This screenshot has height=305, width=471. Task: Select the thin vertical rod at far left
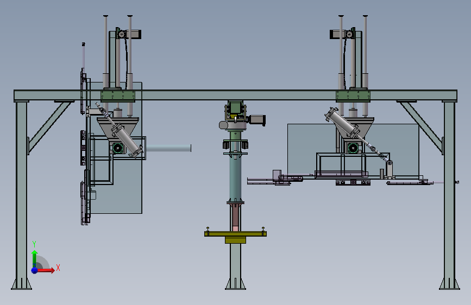tap(84, 57)
